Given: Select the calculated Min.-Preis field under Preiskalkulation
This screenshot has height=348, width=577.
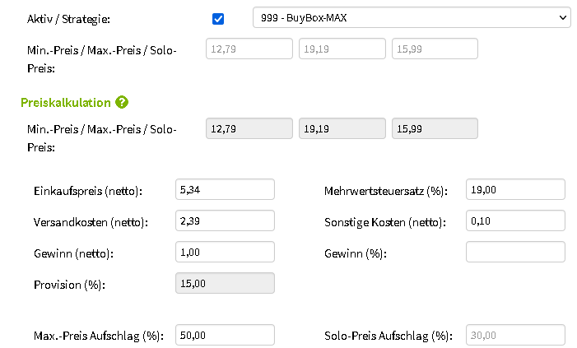Looking at the screenshot, I should pyautogui.click(x=249, y=128).
